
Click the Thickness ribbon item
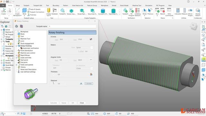click(32, 15)
